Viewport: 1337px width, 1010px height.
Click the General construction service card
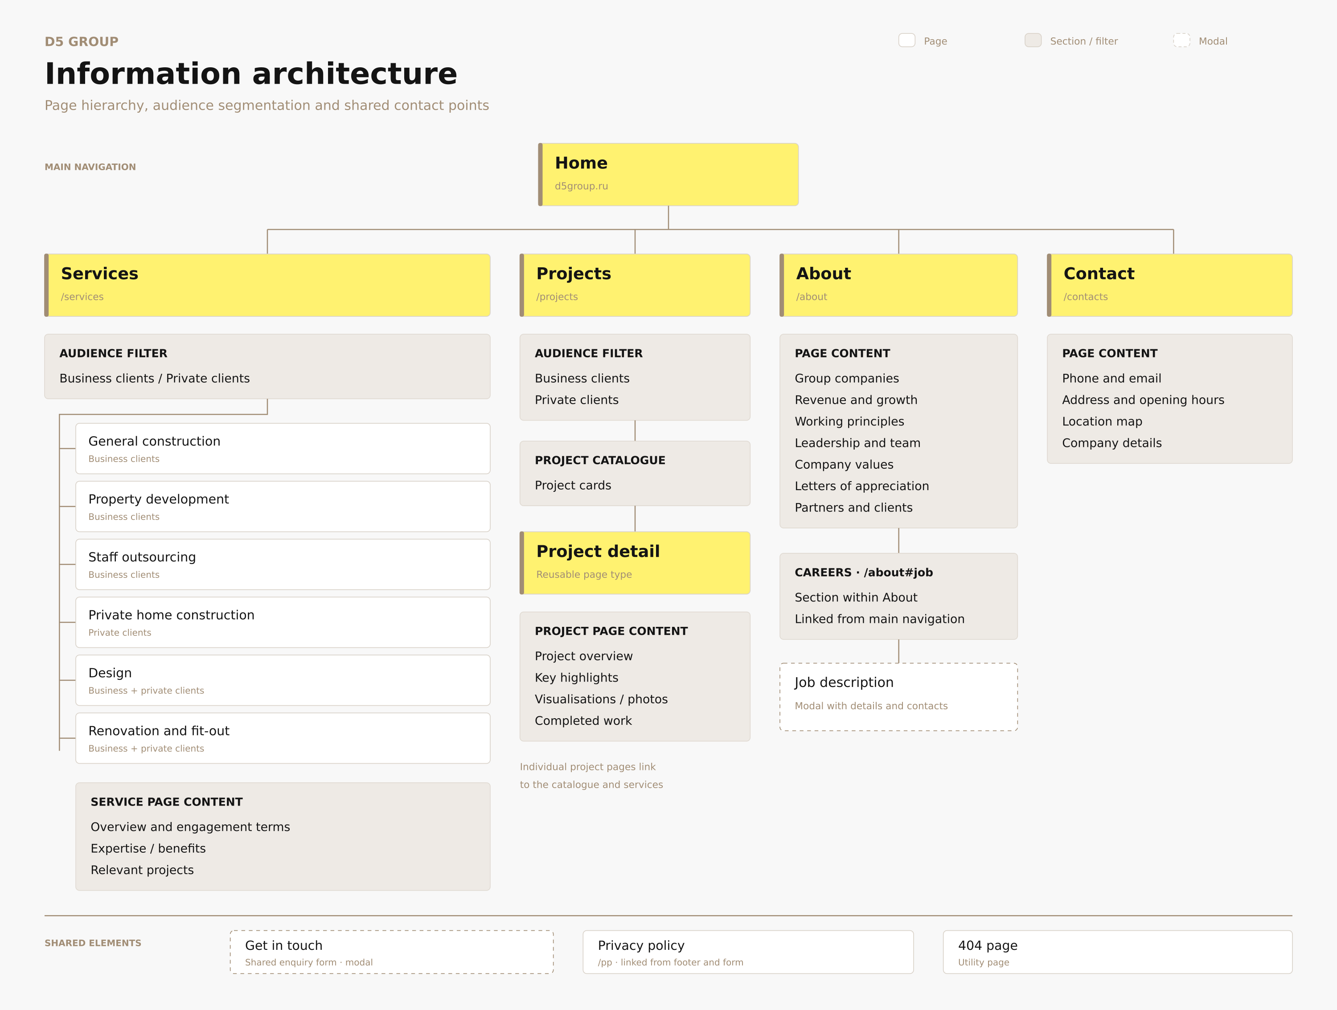[283, 448]
